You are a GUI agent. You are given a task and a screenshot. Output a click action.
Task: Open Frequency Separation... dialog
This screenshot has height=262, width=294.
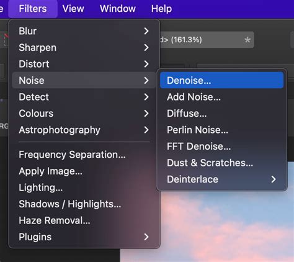84,155
